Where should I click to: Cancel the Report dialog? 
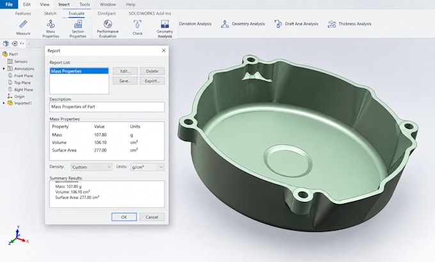click(152, 217)
